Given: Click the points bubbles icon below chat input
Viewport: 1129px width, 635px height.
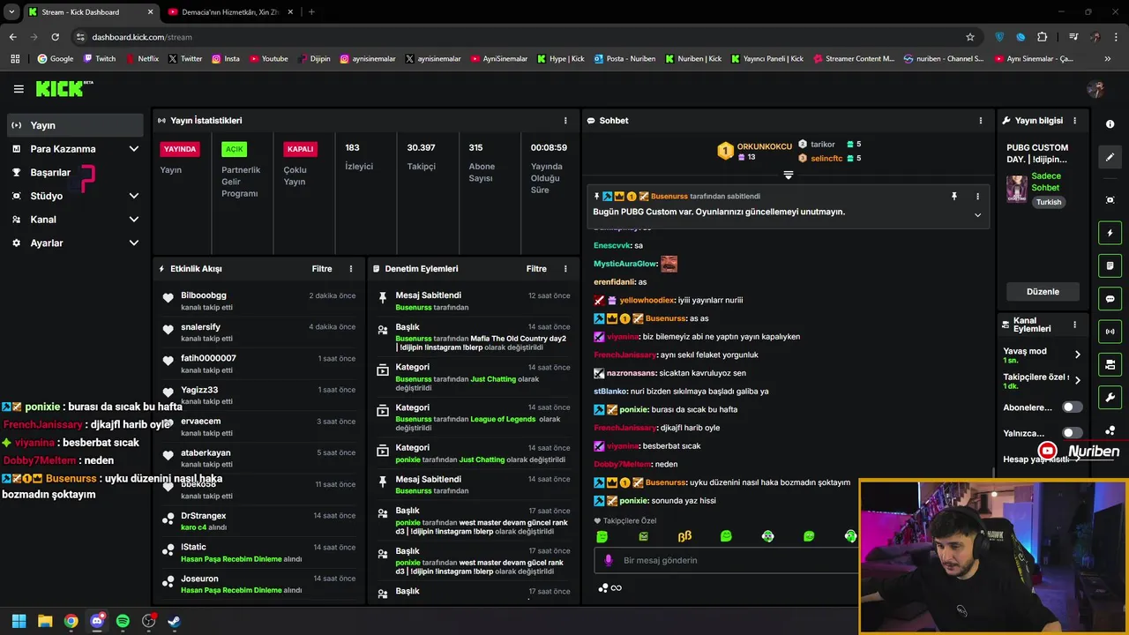Looking at the screenshot, I should point(603,588).
